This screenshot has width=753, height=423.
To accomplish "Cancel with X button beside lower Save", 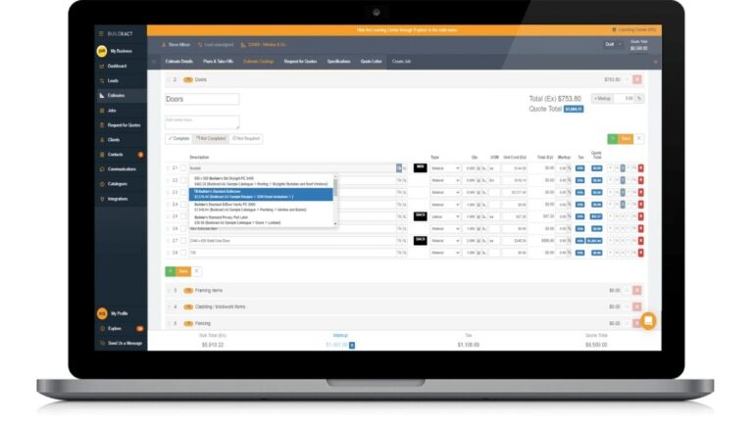I will pyautogui.click(x=196, y=271).
